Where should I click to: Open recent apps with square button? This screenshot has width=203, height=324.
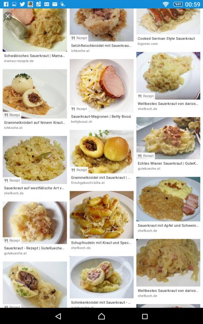[x=145, y=316]
